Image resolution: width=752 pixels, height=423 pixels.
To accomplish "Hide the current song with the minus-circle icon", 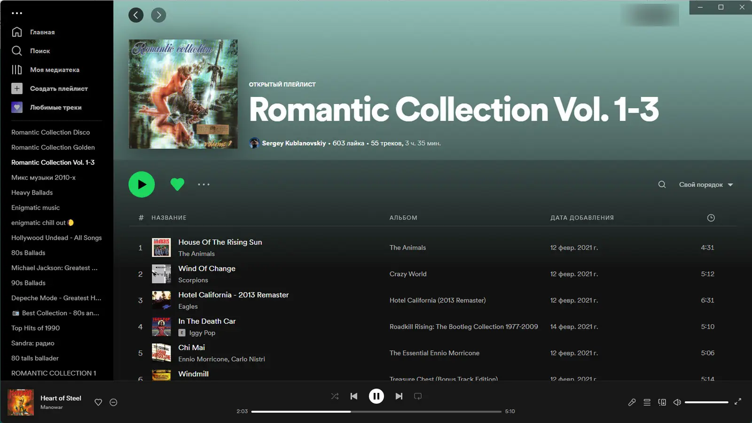I will click(113, 402).
